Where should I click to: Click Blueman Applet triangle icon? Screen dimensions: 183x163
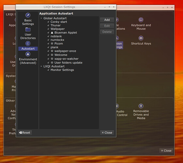coord(52,33)
